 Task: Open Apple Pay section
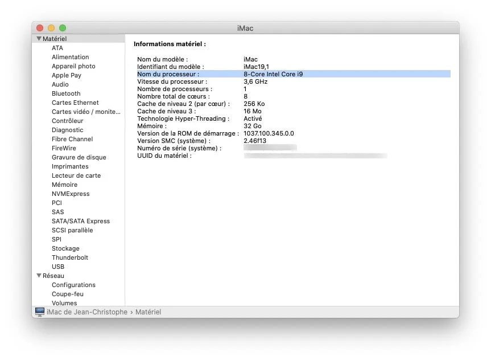67,75
